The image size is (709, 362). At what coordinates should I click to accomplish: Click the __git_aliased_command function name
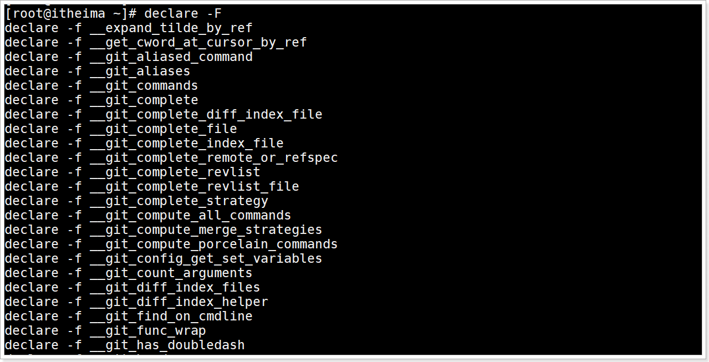click(x=171, y=57)
